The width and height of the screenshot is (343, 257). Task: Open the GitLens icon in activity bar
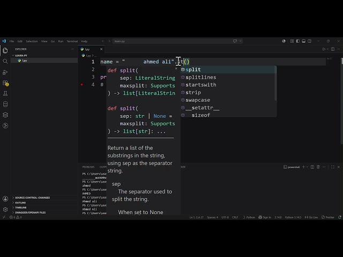pos(5,126)
